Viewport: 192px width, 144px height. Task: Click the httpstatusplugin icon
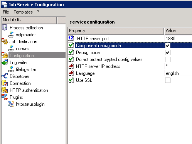coord(11,104)
